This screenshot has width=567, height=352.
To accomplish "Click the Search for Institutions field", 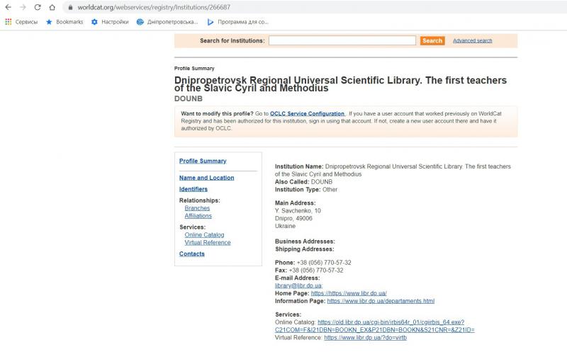I will pos(342,40).
